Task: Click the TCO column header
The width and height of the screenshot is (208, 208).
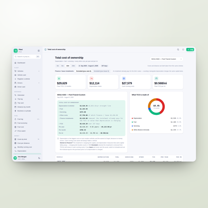Action: pyautogui.click(x=154, y=157)
